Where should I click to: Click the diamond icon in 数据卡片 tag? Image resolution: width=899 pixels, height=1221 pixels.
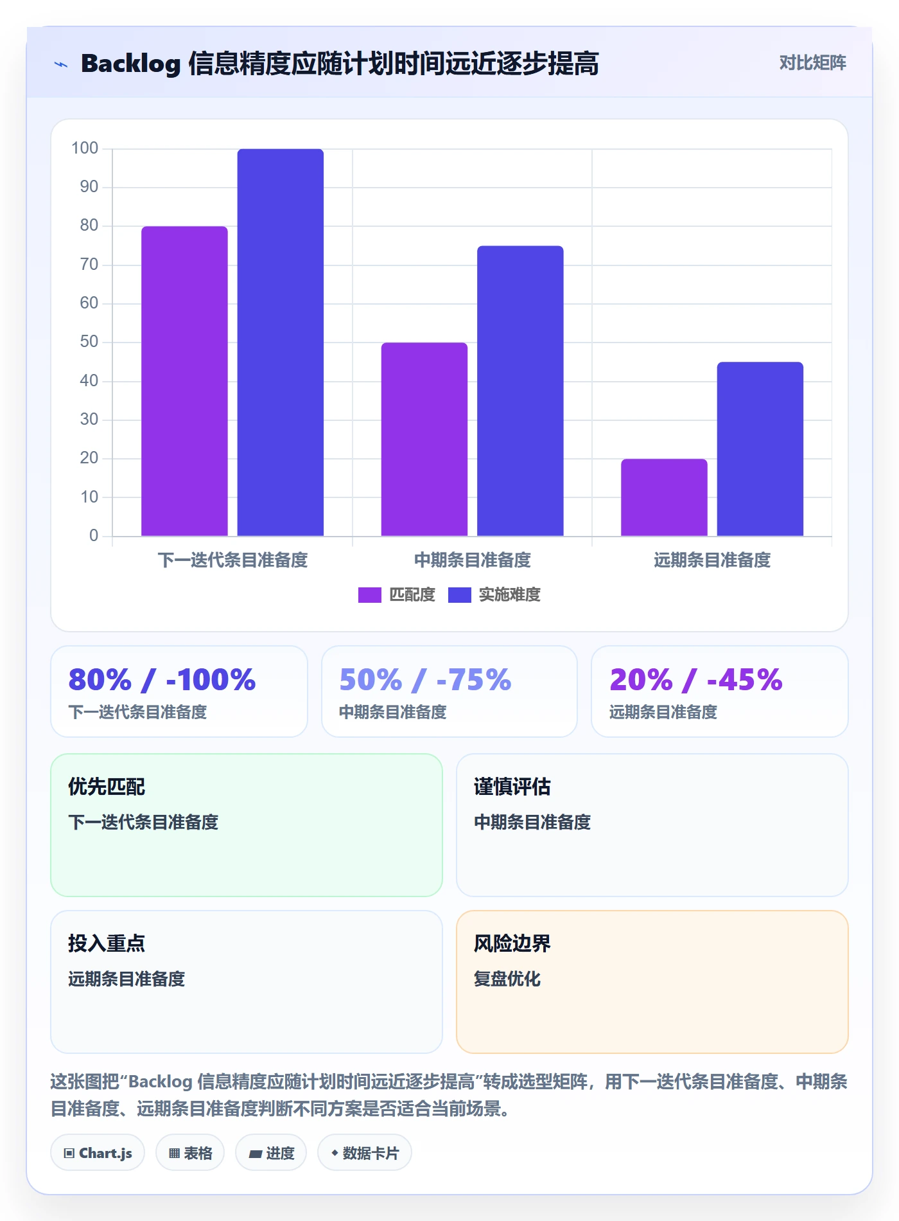(335, 1153)
